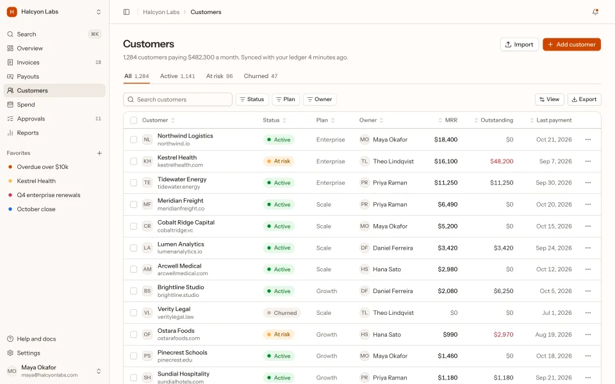Open the Q4 enterprise renewals favorite

(54, 195)
